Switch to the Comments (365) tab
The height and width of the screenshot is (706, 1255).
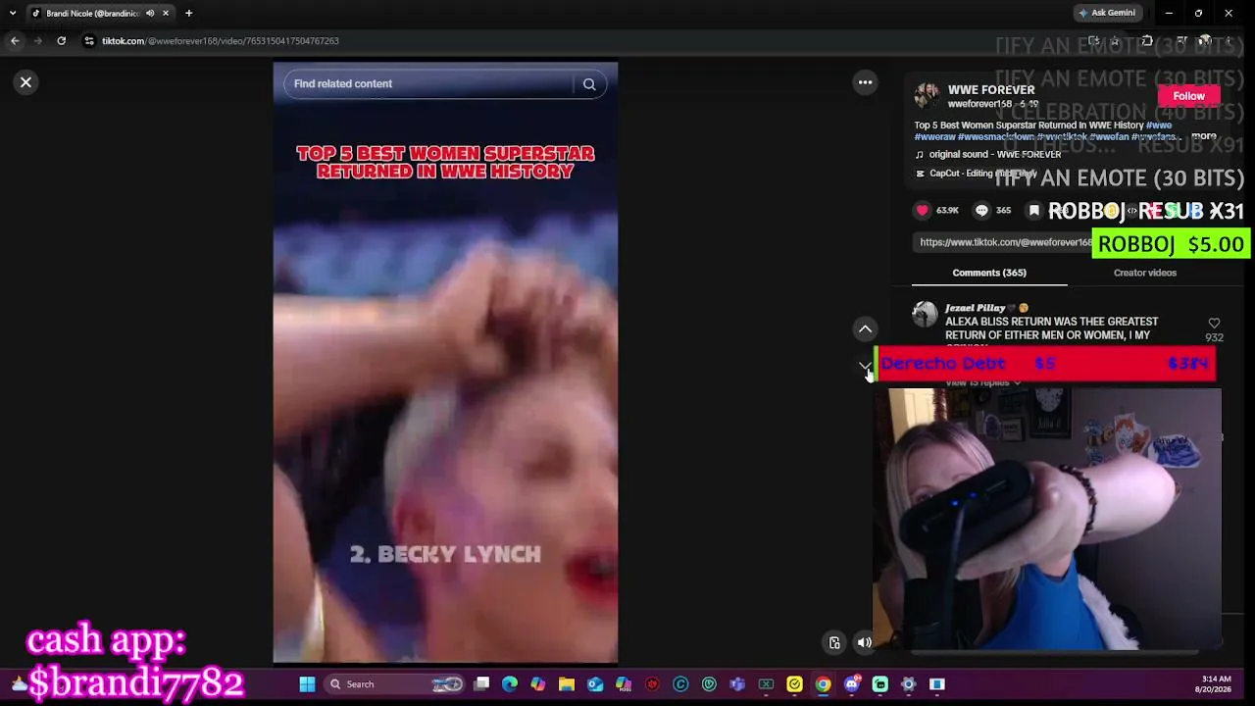point(989,273)
